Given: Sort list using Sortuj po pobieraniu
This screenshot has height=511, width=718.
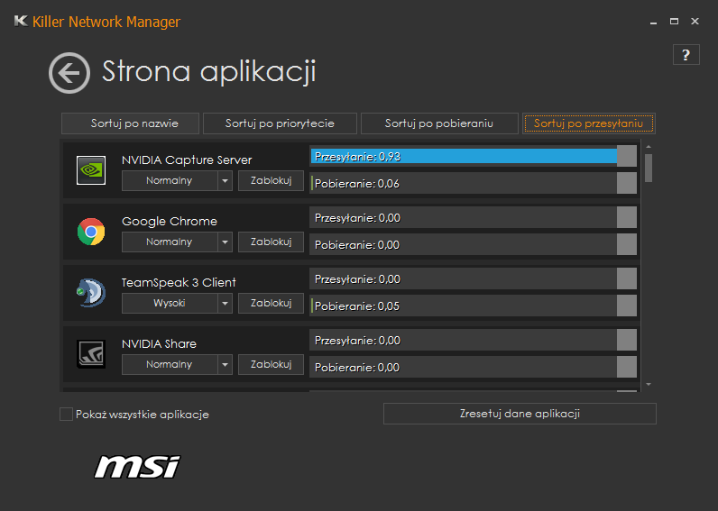Looking at the screenshot, I should click(439, 123).
